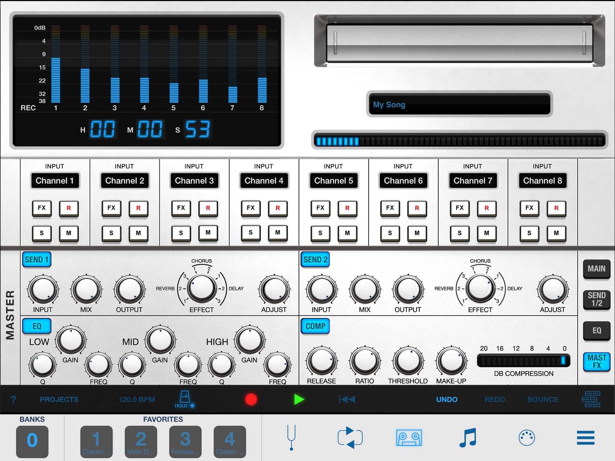Switch to the MAIN master tab
This screenshot has width=615, height=461.
[597, 269]
